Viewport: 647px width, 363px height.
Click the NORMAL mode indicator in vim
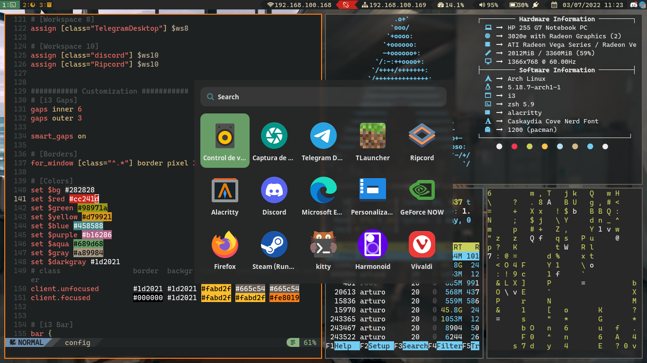tap(27, 343)
